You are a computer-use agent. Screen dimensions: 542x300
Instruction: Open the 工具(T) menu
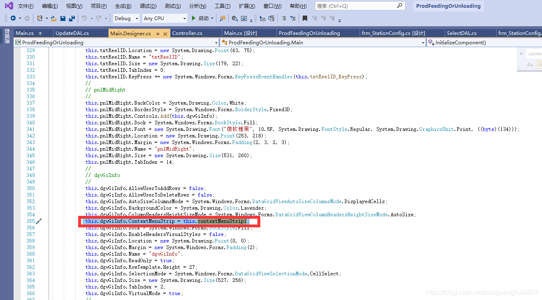click(222, 6)
